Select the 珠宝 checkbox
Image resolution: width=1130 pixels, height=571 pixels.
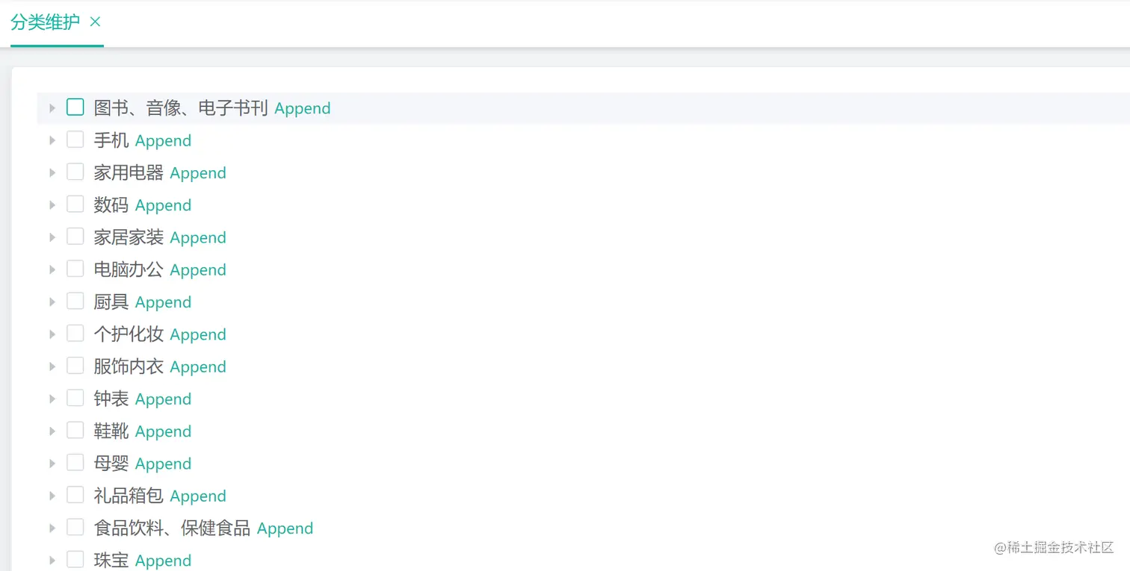[75, 560]
